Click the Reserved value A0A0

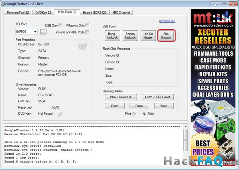(55, 108)
